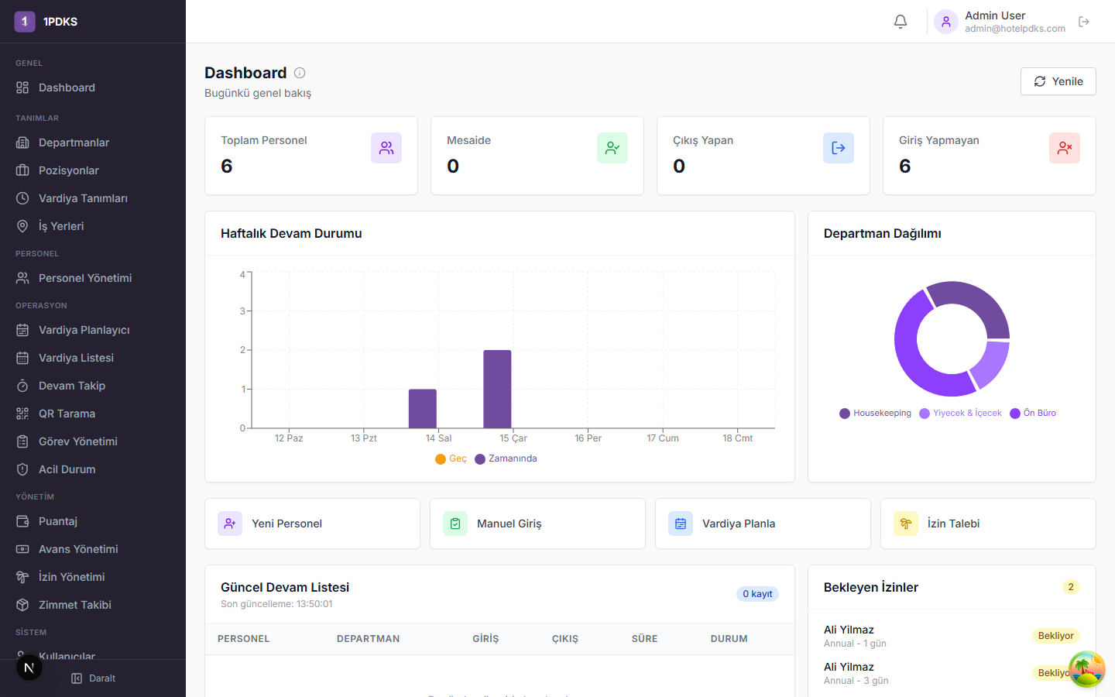Open the notifications bell icon
This screenshot has height=697, width=1115.
pyautogui.click(x=900, y=22)
